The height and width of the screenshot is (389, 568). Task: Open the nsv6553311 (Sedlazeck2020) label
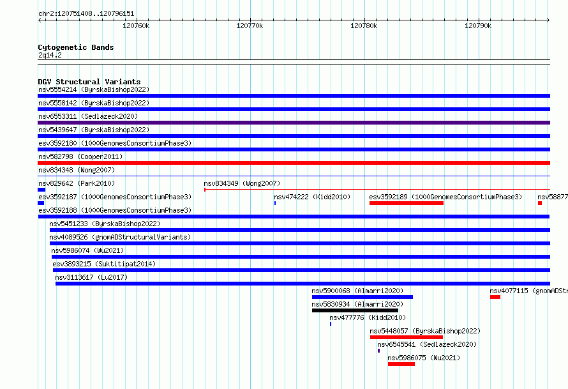(x=88, y=116)
